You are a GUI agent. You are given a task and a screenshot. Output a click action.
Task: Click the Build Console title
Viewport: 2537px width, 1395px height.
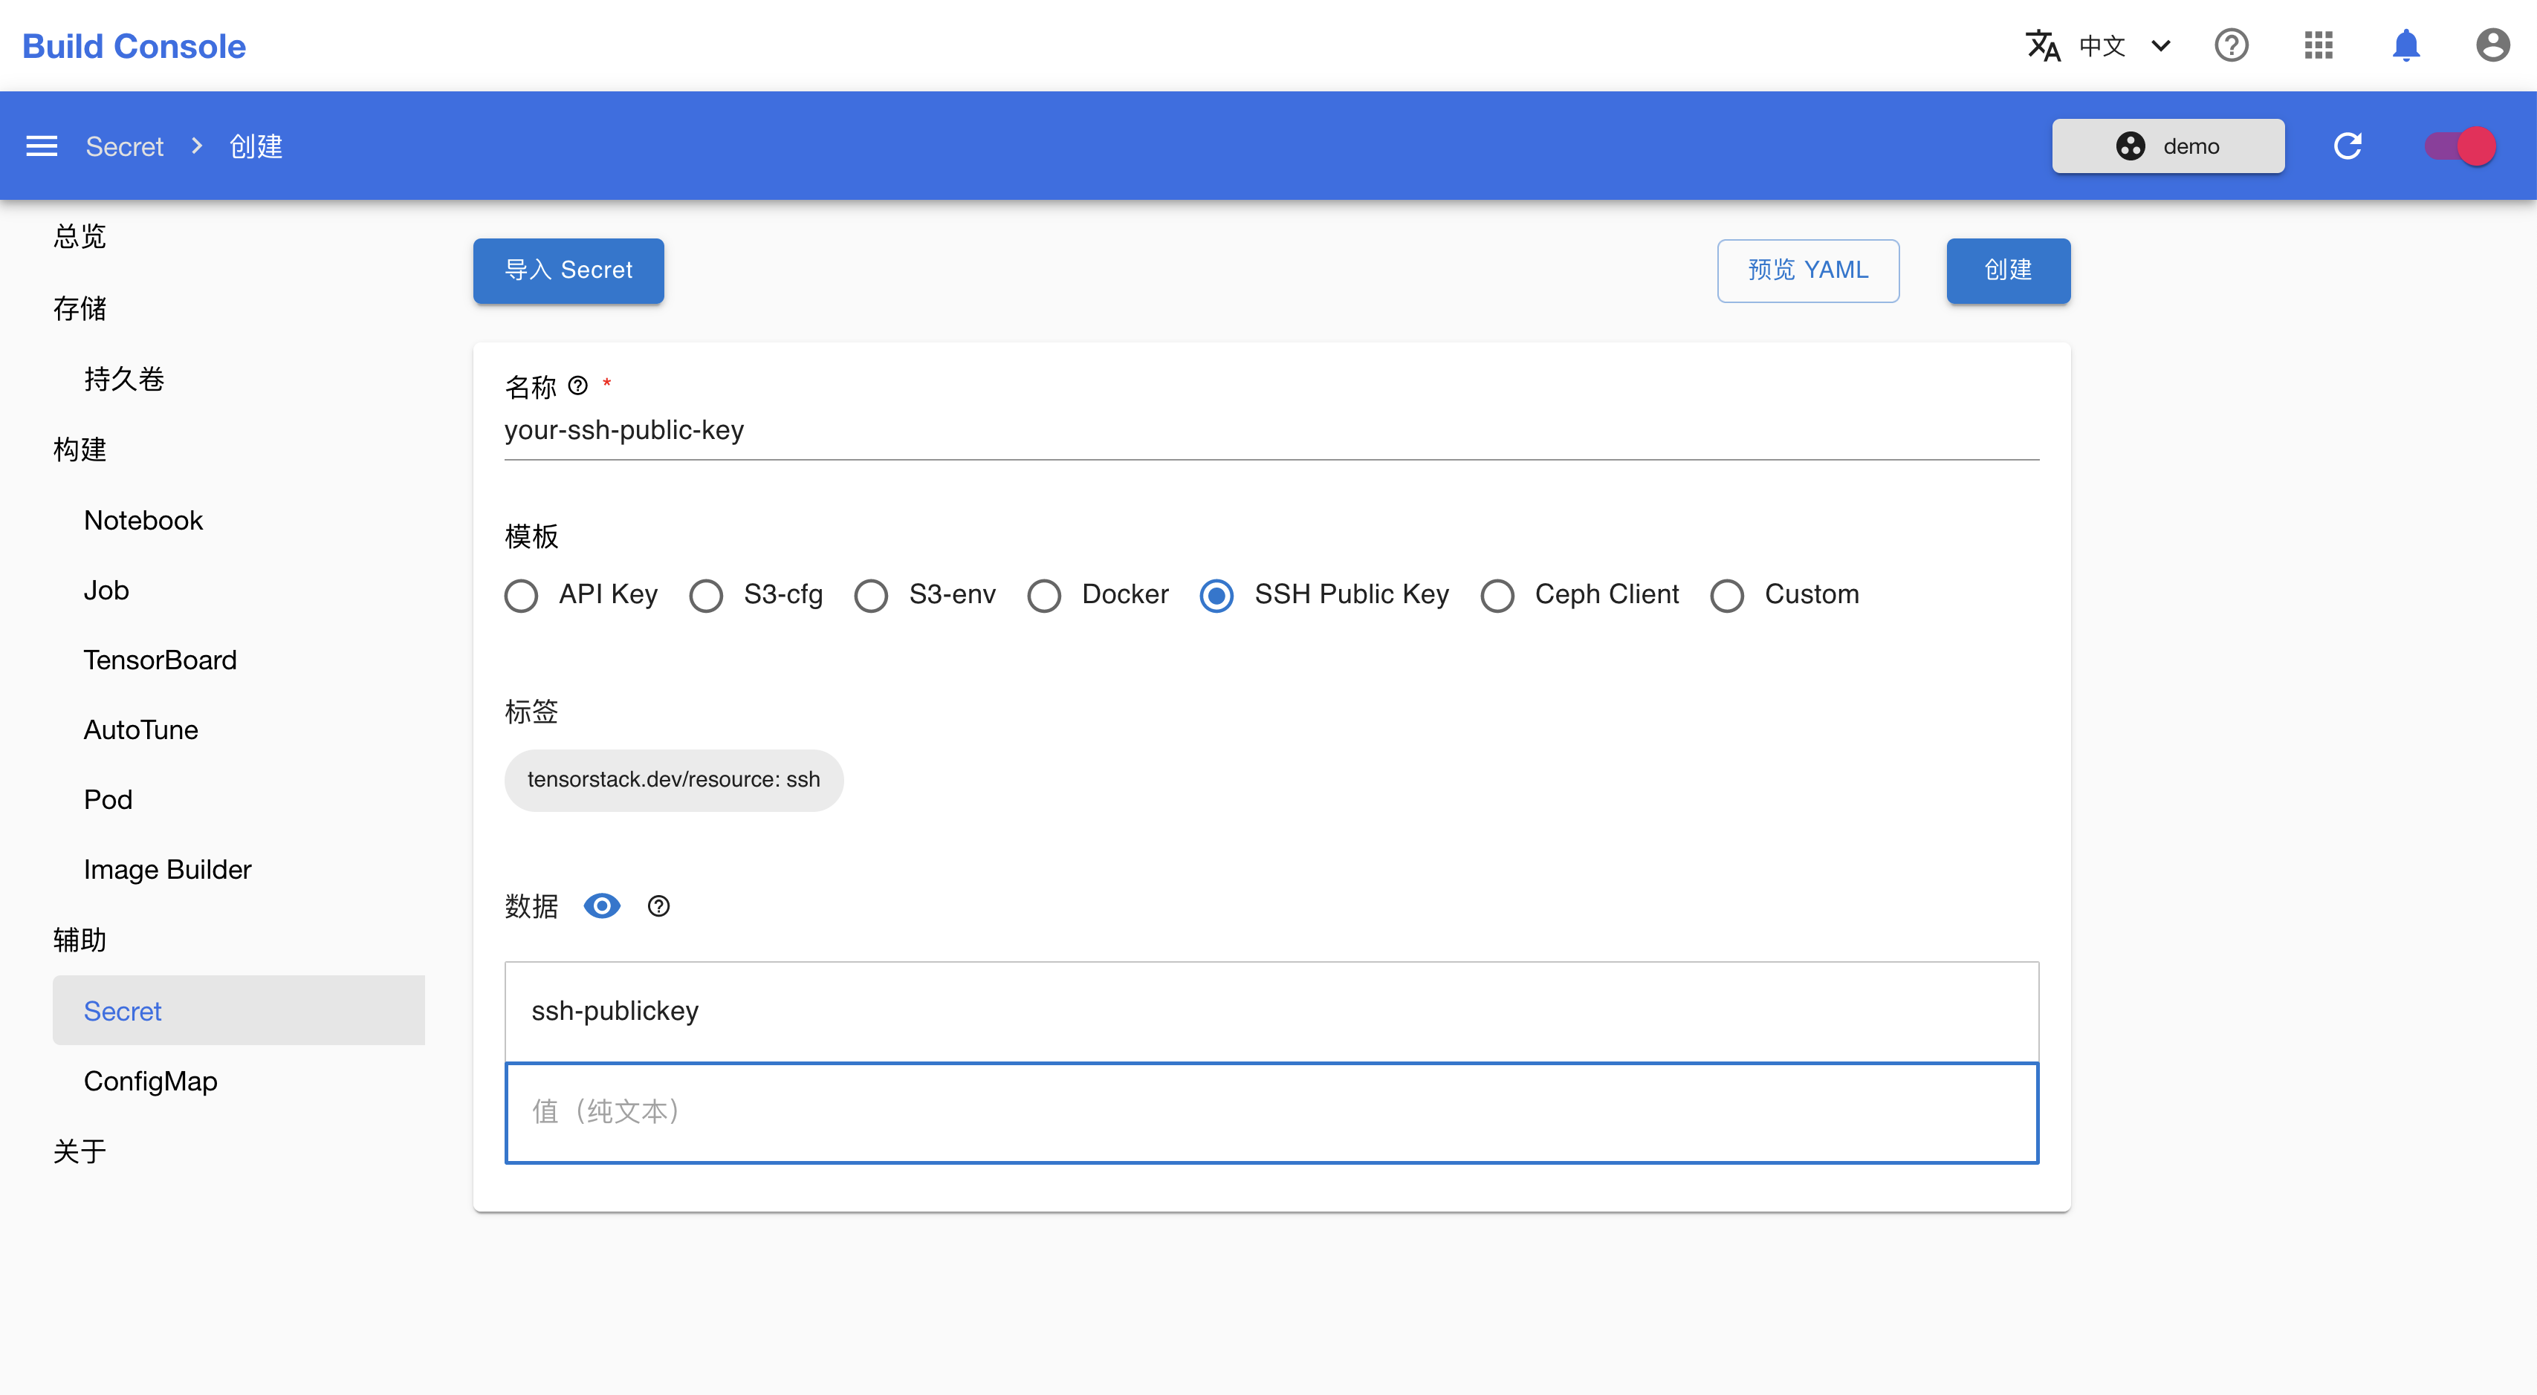coord(134,46)
